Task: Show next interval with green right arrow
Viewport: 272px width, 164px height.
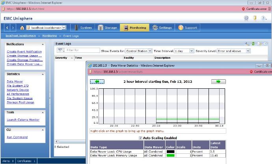Action: pyautogui.click(x=218, y=82)
